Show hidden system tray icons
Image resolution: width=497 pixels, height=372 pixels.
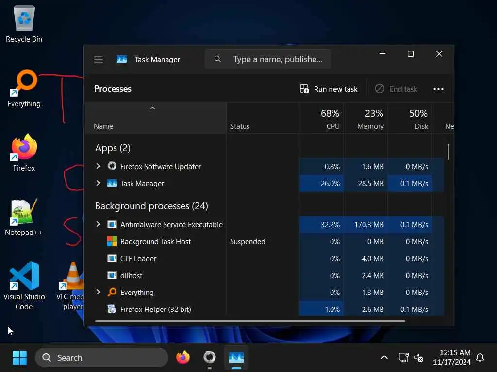coord(384,358)
